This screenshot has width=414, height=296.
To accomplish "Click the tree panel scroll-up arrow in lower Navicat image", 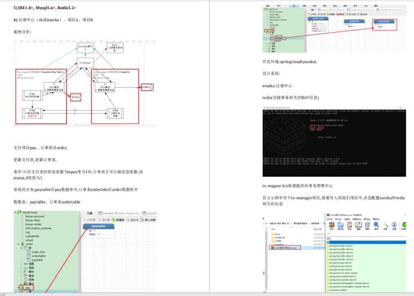I will (x=79, y=212).
